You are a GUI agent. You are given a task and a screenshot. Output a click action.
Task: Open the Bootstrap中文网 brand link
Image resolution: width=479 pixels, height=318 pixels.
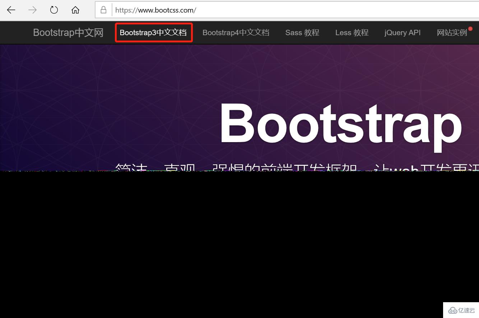[68, 33]
